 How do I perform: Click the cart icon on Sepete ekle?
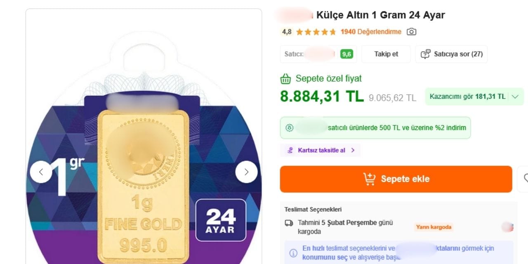click(x=369, y=179)
